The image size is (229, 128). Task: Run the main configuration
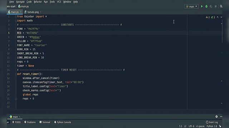(202, 6)
